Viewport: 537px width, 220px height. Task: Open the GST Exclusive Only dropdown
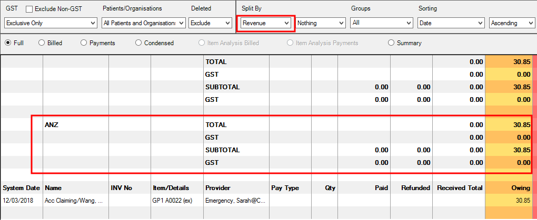tap(51, 23)
